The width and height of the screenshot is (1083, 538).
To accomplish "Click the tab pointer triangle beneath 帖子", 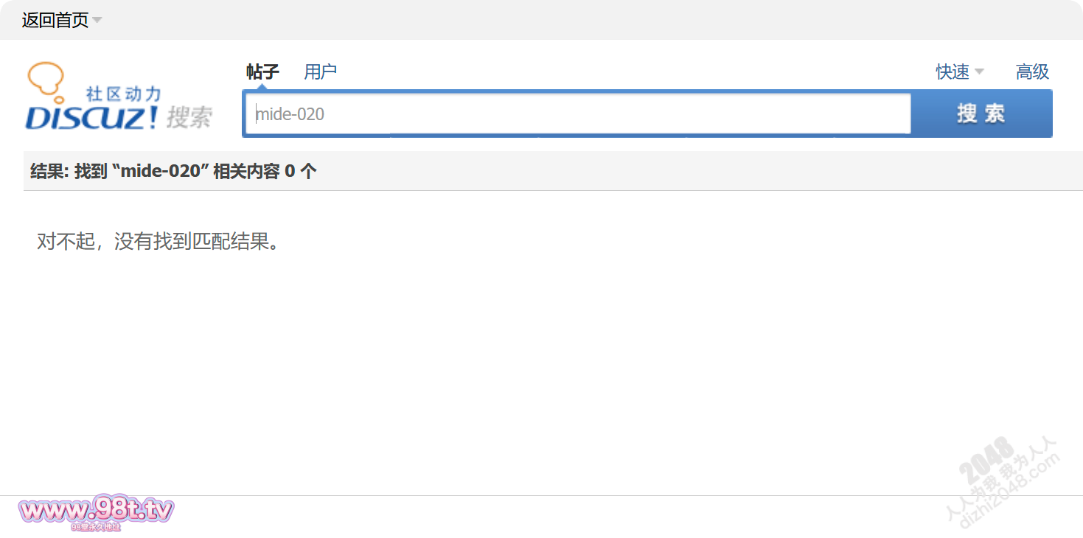I will point(262,87).
